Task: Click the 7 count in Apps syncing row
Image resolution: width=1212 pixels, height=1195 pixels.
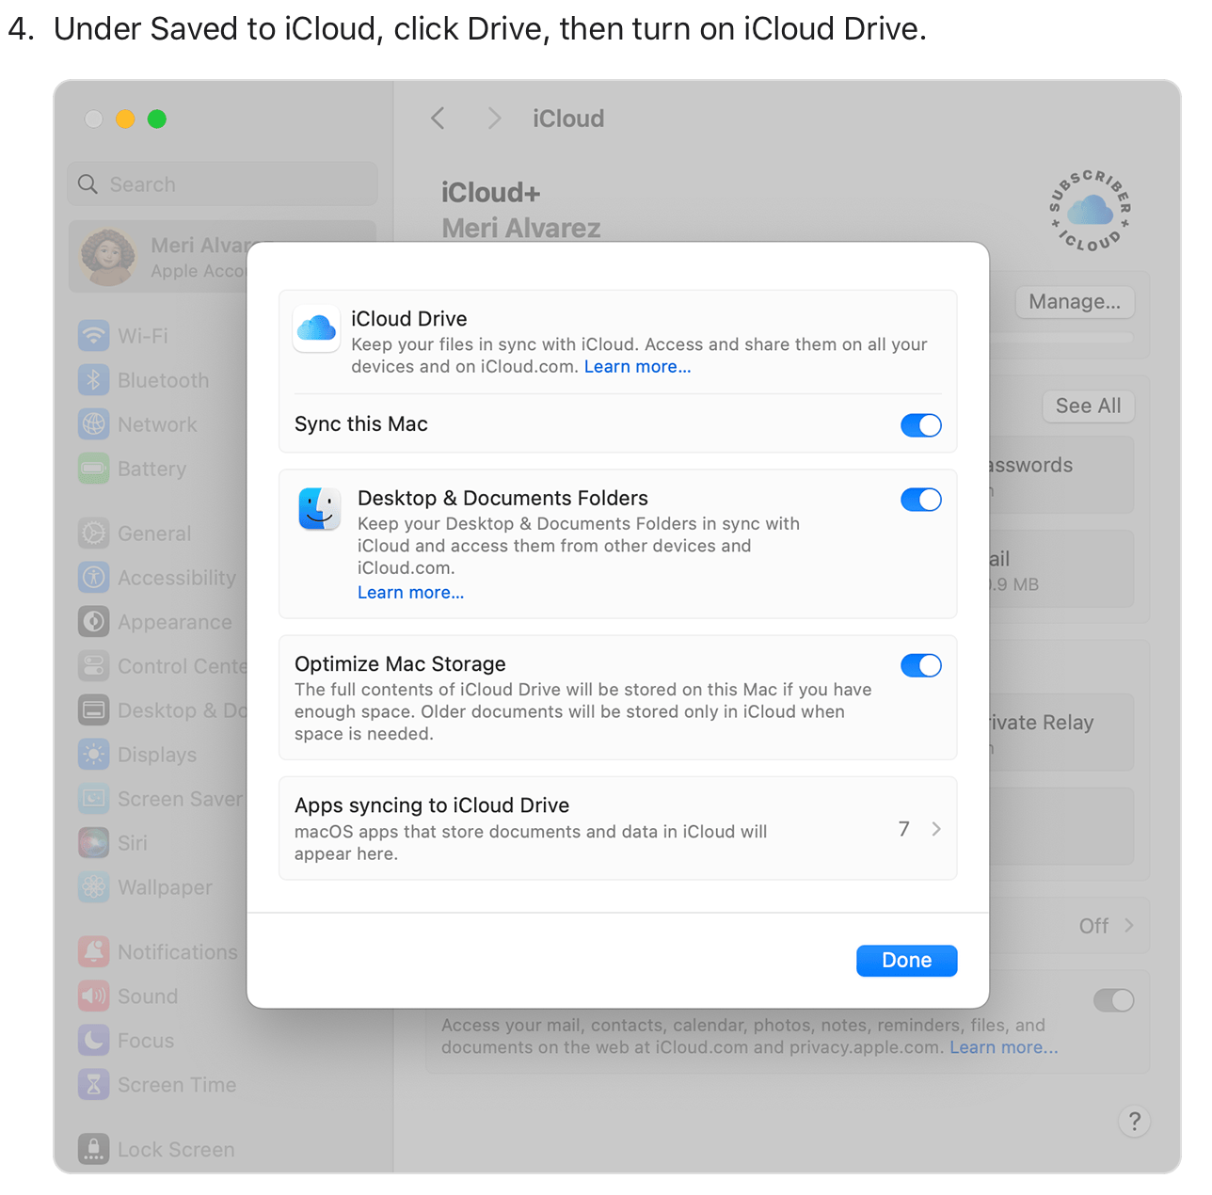Action: tap(904, 829)
